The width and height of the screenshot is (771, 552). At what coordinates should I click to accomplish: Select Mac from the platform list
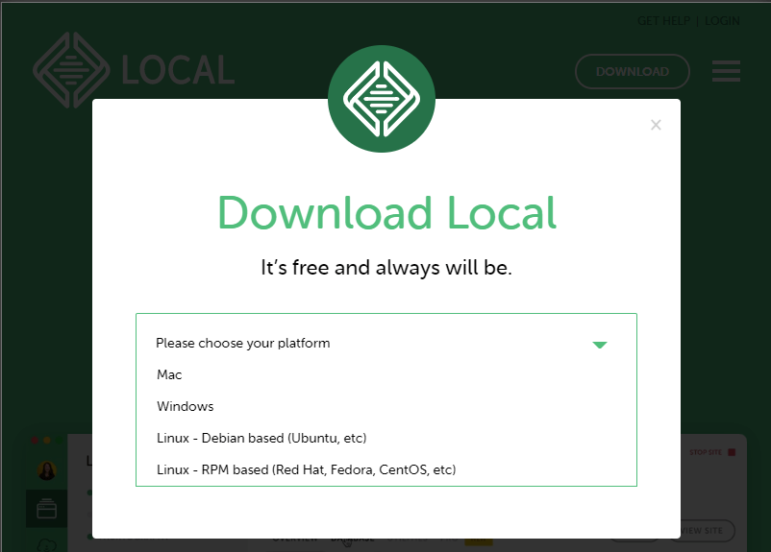point(169,374)
